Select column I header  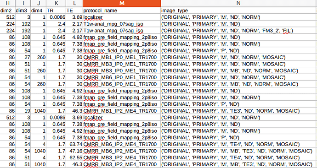point(23,3)
